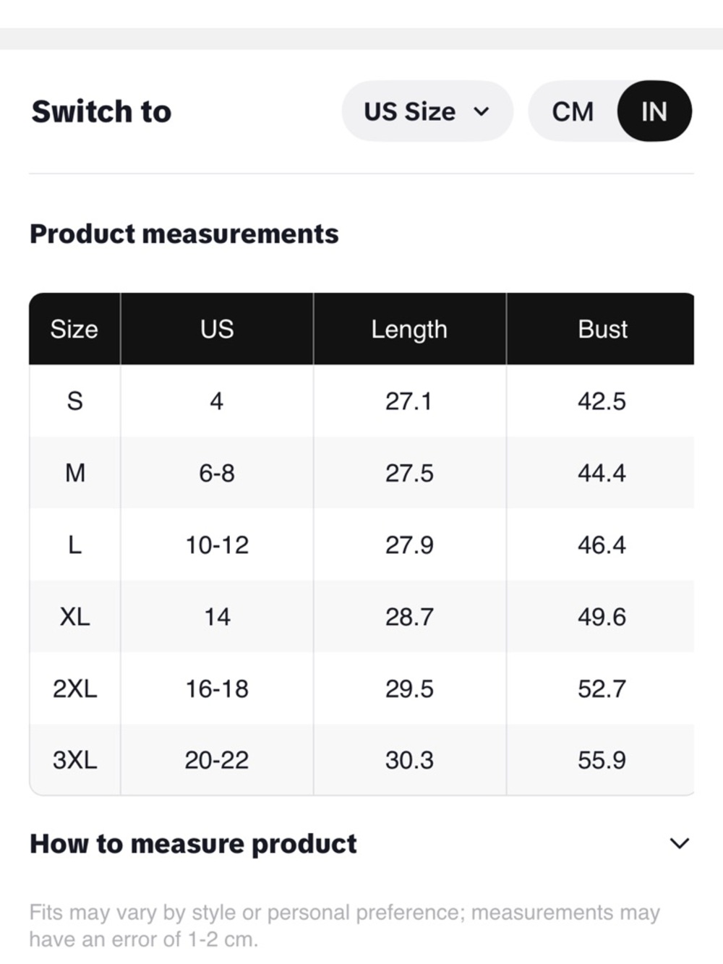Screen dimensions: 723x964
Task: Click the 29.5 length cell
Action: point(409,688)
